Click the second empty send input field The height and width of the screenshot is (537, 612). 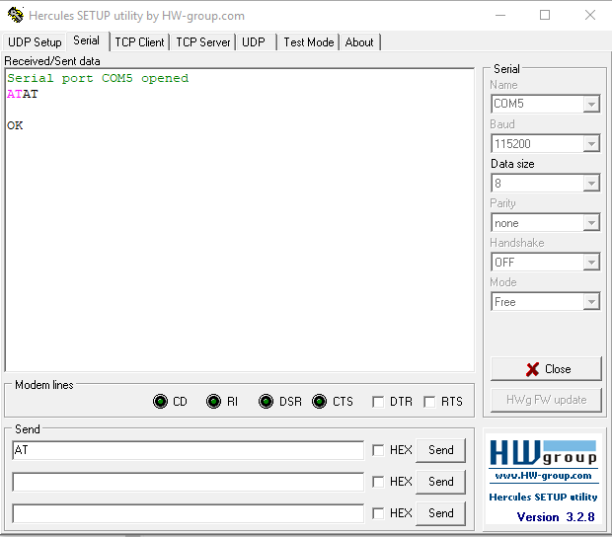pyautogui.click(x=189, y=482)
